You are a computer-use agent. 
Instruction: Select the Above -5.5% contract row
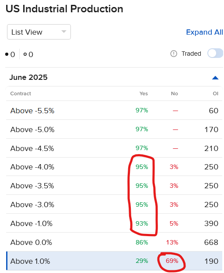tap(114, 110)
